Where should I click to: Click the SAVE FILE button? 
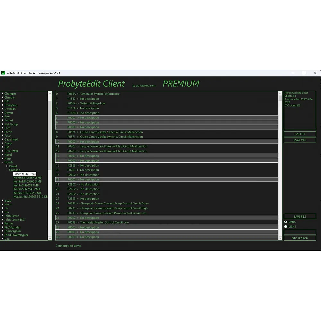coord(299,217)
